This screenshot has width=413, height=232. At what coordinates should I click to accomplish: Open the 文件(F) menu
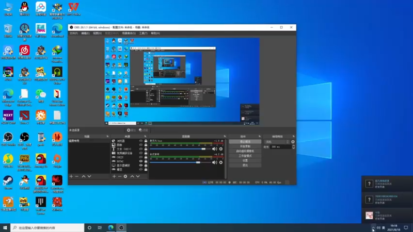74,34
